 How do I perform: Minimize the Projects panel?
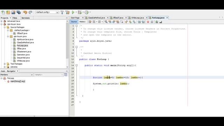[67, 18]
